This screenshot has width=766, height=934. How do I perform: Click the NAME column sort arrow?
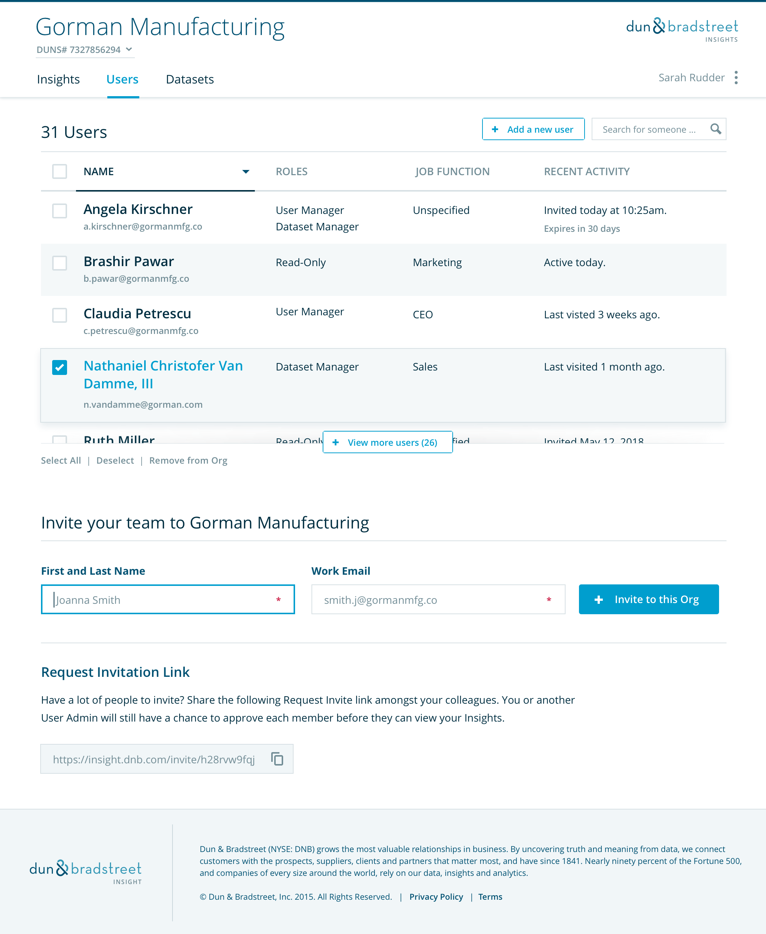246,172
